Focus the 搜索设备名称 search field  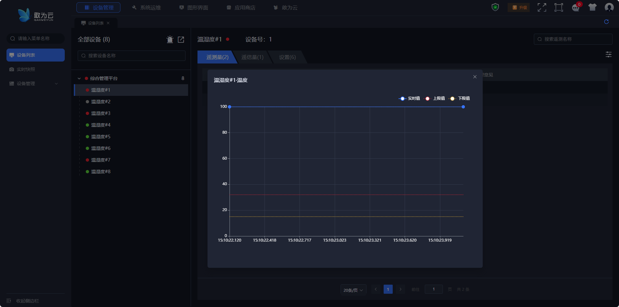[x=131, y=56]
